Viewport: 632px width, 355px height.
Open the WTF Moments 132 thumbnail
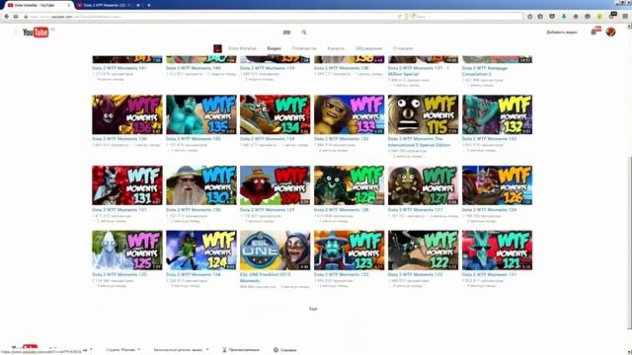click(497, 114)
